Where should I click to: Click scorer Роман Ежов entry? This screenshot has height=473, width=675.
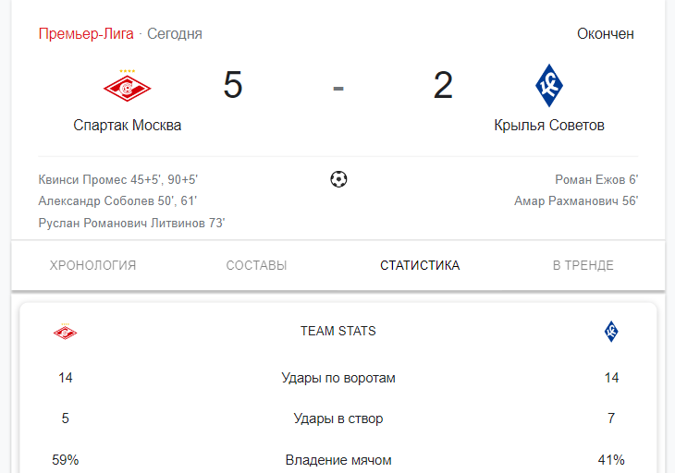596,179
